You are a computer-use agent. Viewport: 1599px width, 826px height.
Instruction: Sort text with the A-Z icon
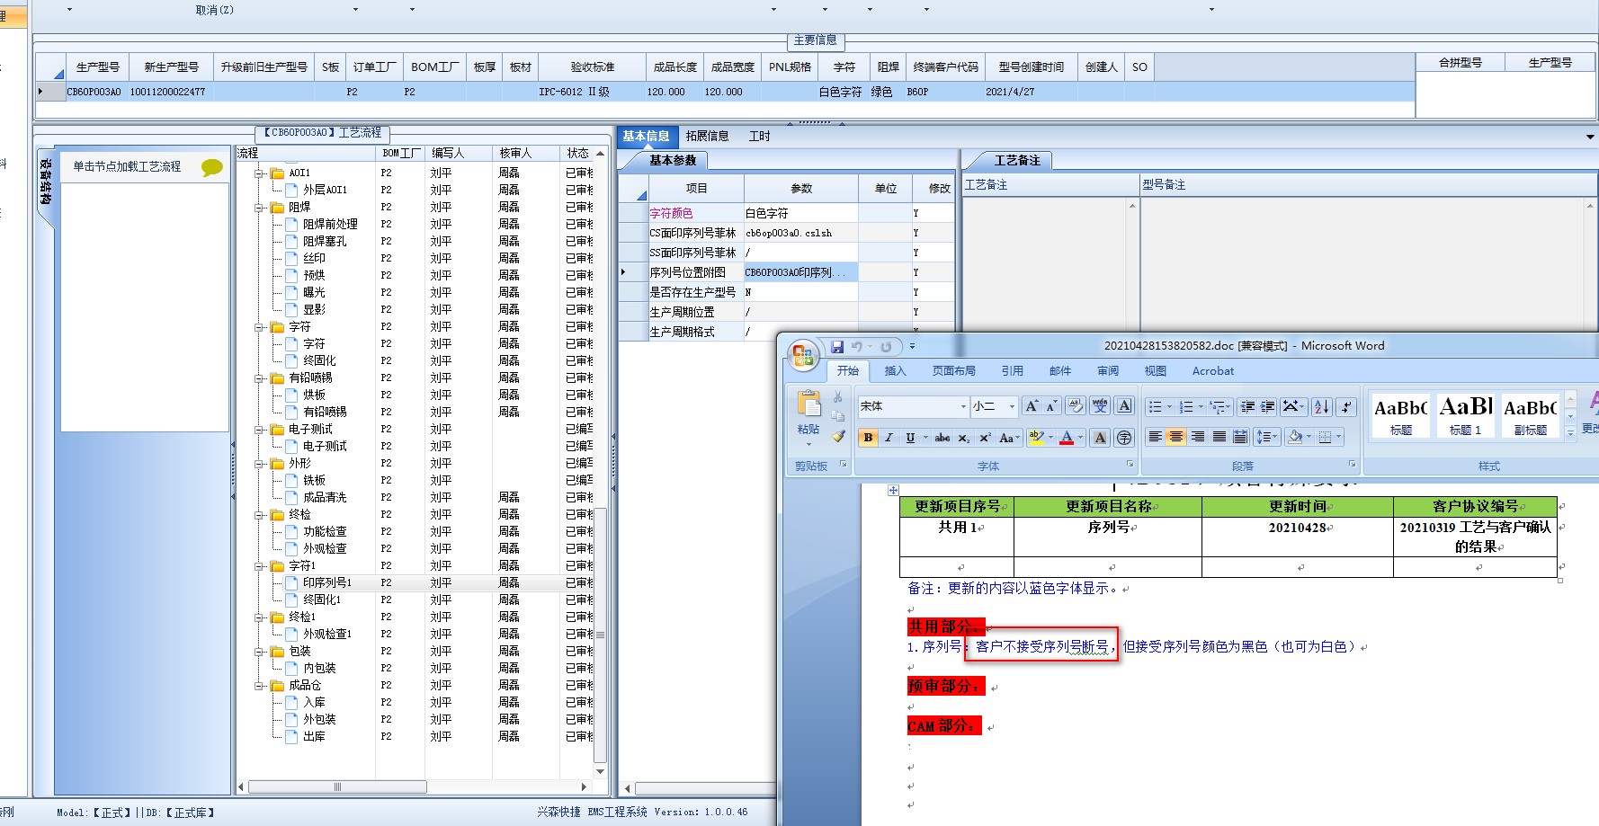tap(1321, 407)
